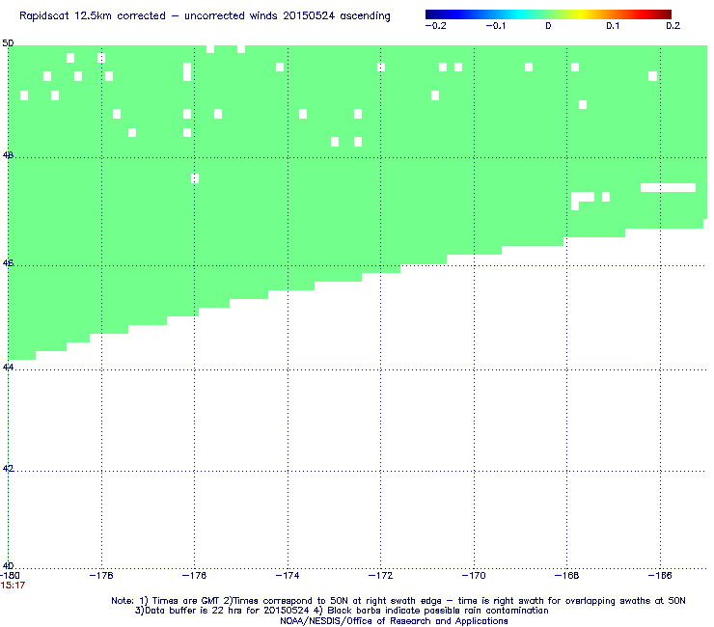Click the color scale bar legend

coord(548,14)
